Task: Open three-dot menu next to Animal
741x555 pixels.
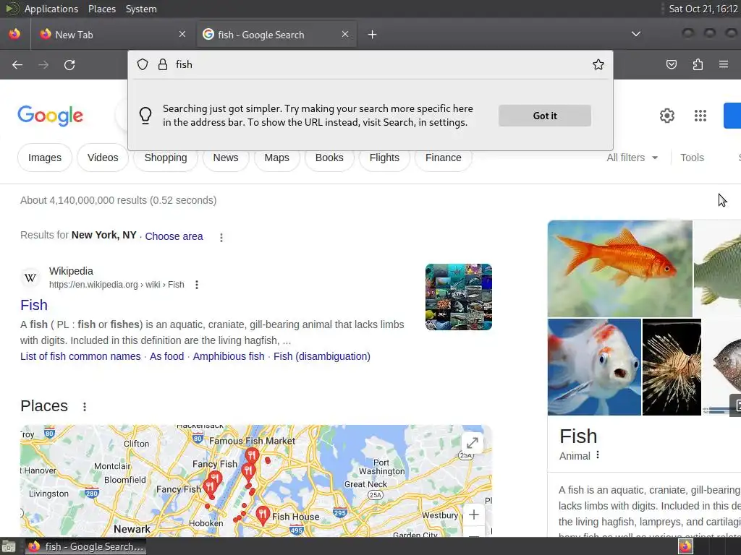Action: pos(598,455)
